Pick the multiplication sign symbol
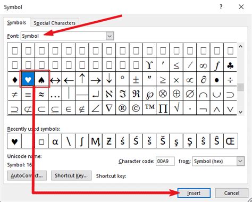Image resolution: width=252 pixels, height=202 pixels. click(x=177, y=80)
